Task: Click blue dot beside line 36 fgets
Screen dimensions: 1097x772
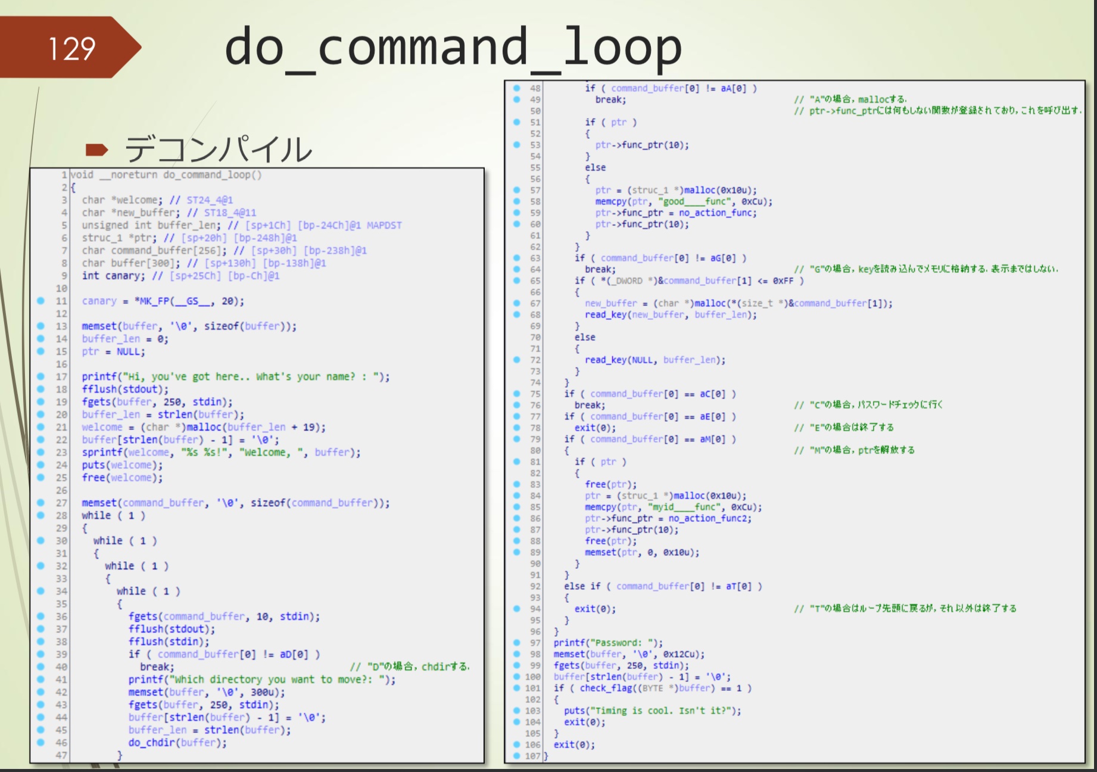Action: [40, 617]
